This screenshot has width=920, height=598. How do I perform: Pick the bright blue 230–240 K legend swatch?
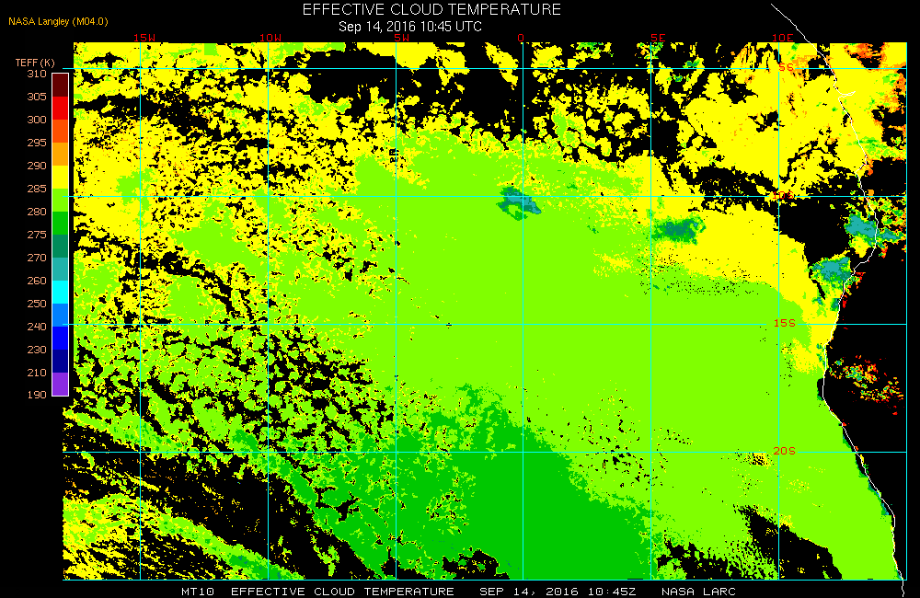(60, 338)
